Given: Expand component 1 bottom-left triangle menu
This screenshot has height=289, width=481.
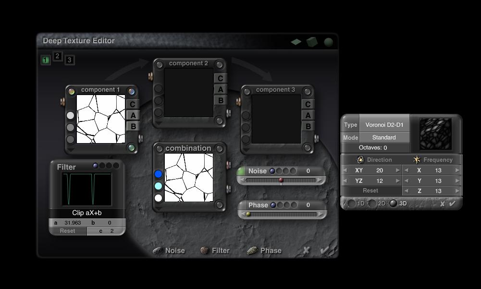Looking at the screenshot, I should click(71, 150).
